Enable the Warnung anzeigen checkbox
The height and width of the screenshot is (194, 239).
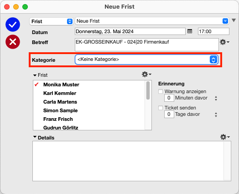coord(161,91)
